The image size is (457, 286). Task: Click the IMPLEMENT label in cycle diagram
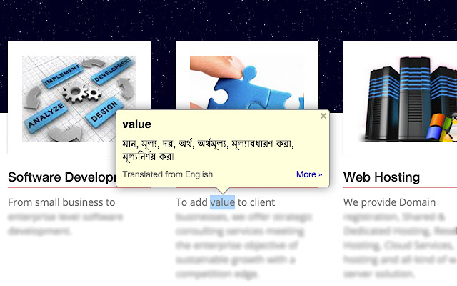click(62, 75)
